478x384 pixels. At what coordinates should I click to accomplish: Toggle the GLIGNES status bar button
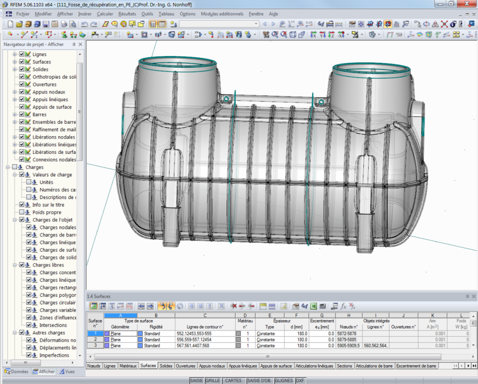(x=284, y=381)
